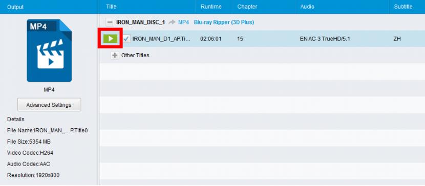Click the runtime 02:06:01
Screen dimensions: 425x186
click(211, 39)
